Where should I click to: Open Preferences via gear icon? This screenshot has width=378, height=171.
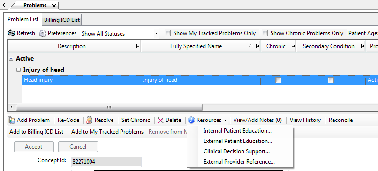(x=42, y=33)
